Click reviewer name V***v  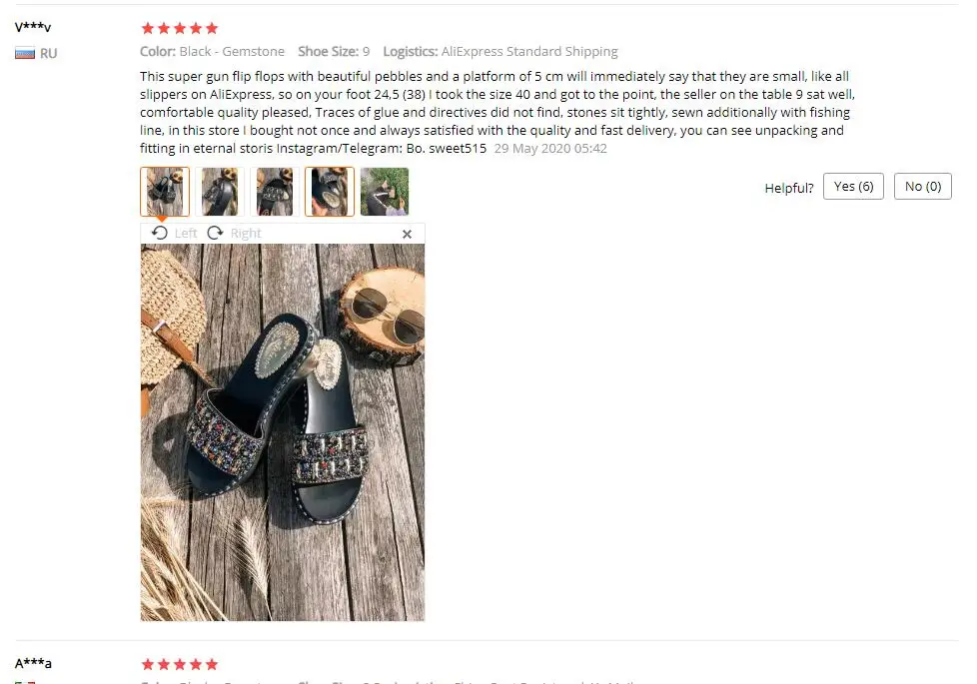tap(33, 27)
